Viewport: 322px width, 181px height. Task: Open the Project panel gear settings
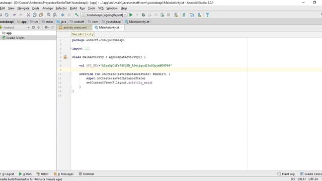46,27
